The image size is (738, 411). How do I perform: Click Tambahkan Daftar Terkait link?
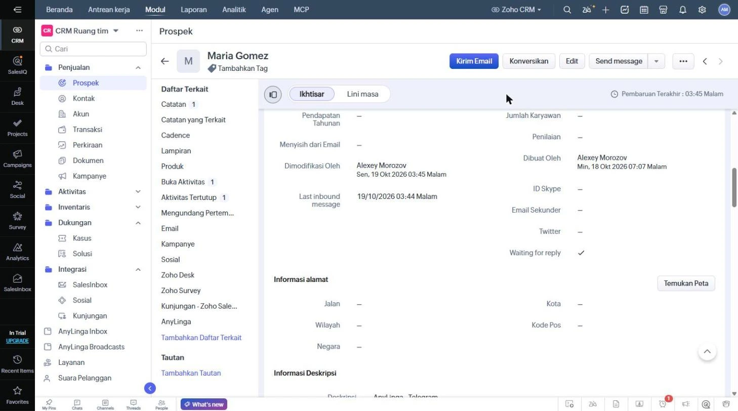click(201, 338)
